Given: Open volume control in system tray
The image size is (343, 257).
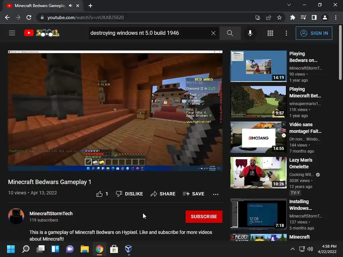Looking at the screenshot, I should [x=310, y=249].
